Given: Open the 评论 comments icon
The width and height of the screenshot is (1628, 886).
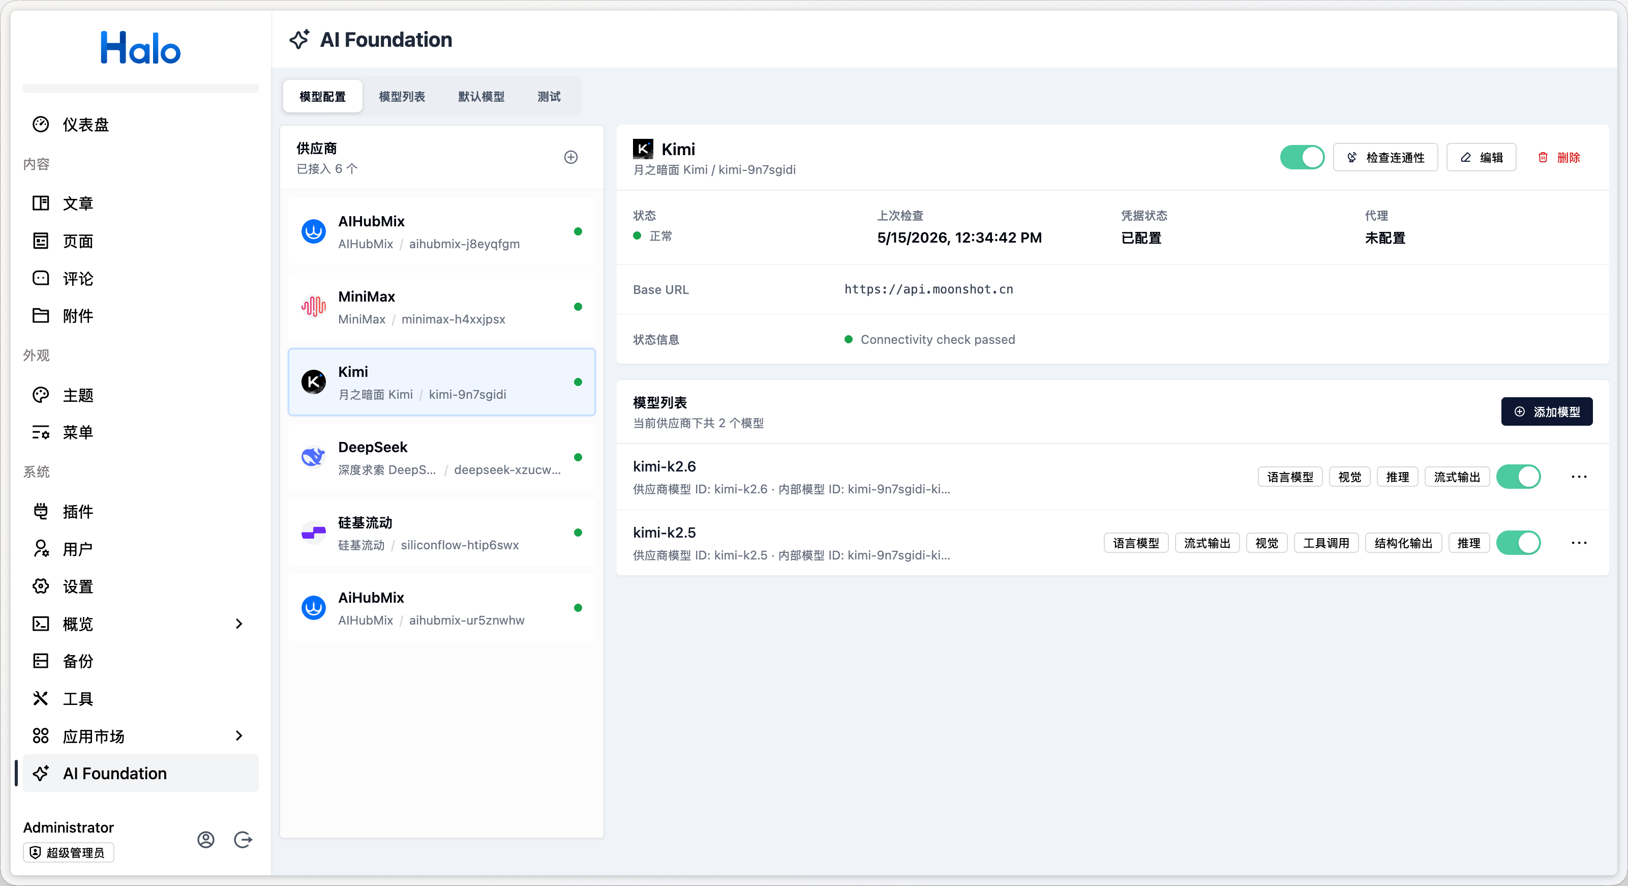Looking at the screenshot, I should pos(41,278).
